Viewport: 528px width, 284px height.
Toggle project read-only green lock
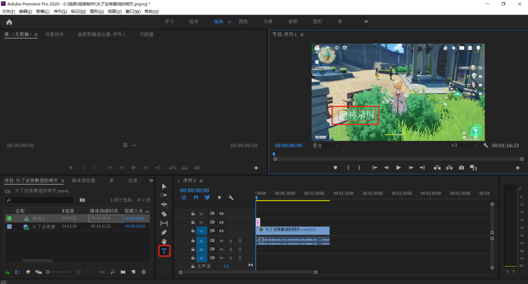(x=7, y=272)
